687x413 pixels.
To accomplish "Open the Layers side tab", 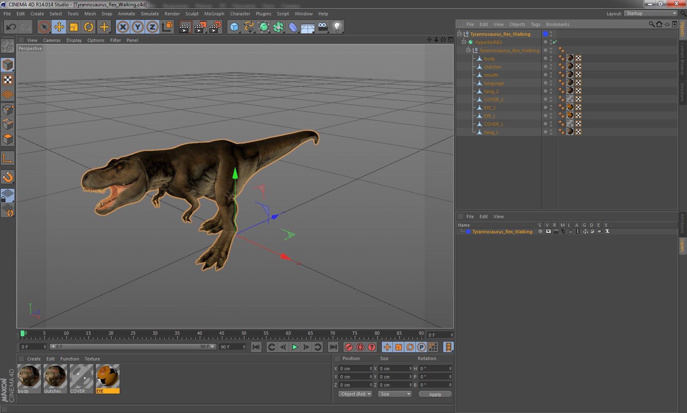I will pyautogui.click(x=682, y=245).
